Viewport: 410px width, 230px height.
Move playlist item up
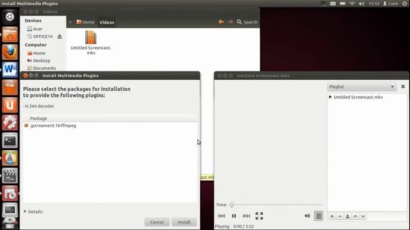pos(355,216)
